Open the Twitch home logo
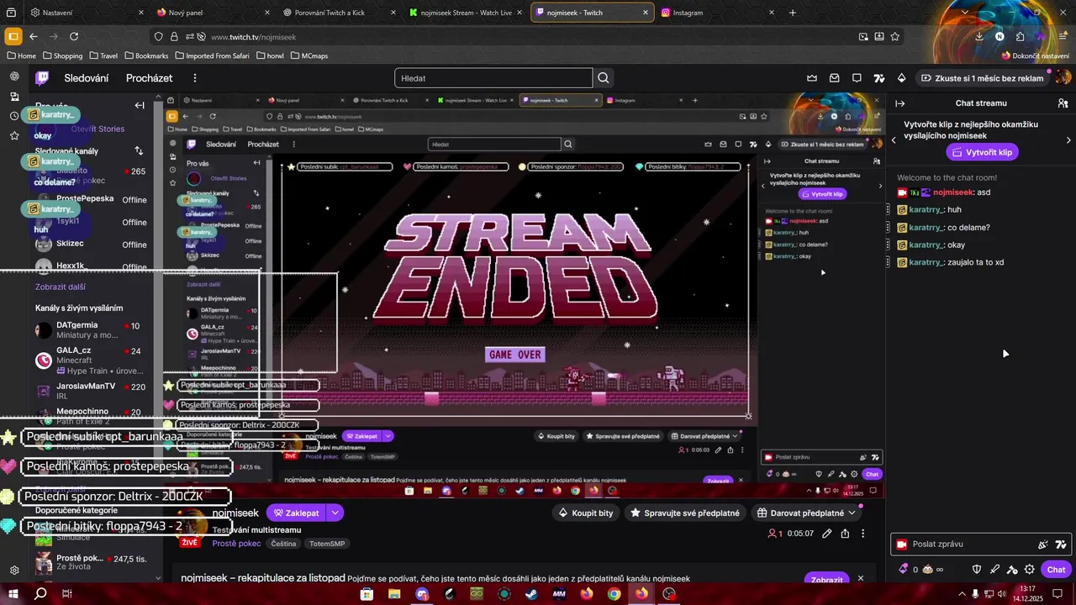This screenshot has height=605, width=1076. [42, 78]
